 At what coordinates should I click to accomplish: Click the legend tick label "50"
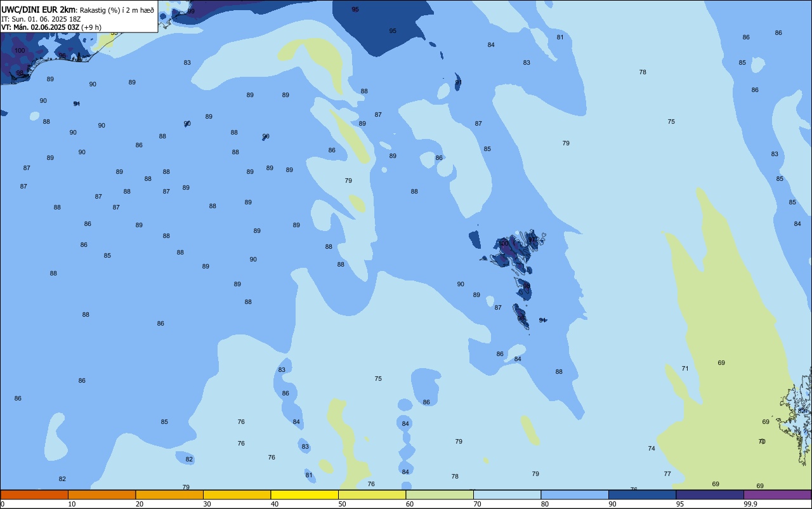342,504
